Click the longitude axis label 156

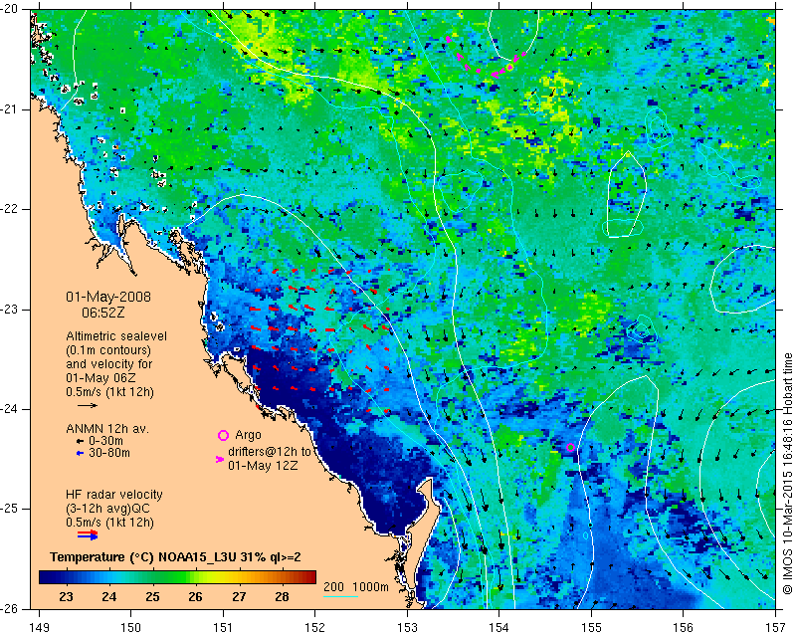684,627
